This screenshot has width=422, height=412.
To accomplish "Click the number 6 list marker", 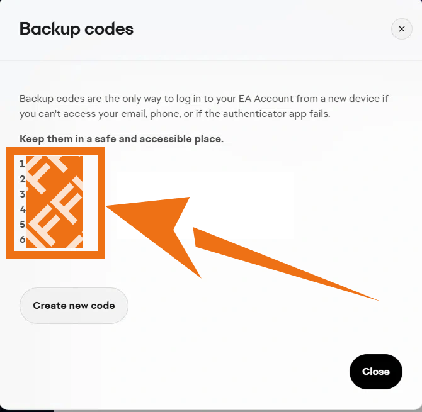I will pos(23,240).
